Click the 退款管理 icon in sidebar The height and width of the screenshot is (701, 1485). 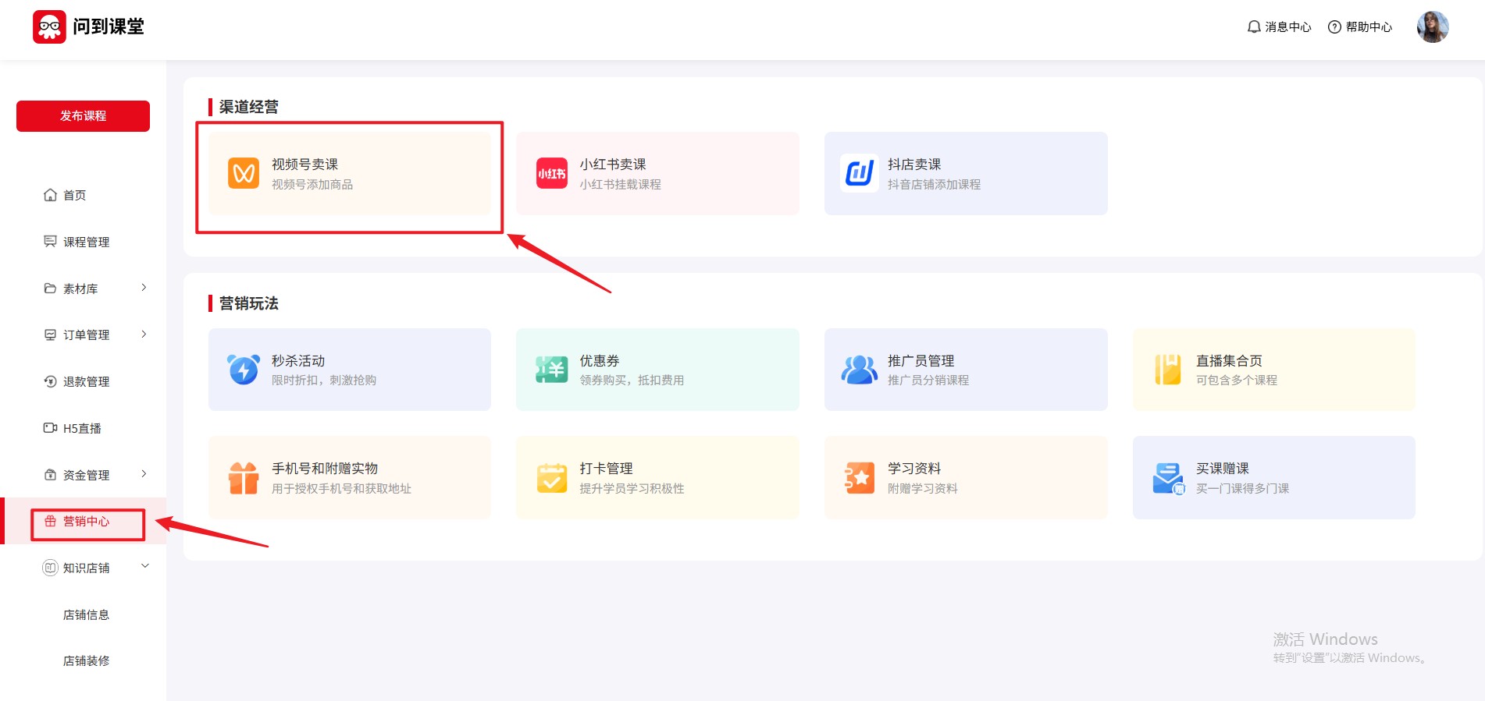[50, 381]
